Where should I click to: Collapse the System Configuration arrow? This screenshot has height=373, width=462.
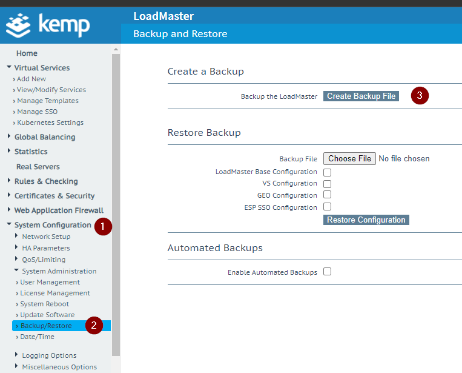pyautogui.click(x=9, y=224)
